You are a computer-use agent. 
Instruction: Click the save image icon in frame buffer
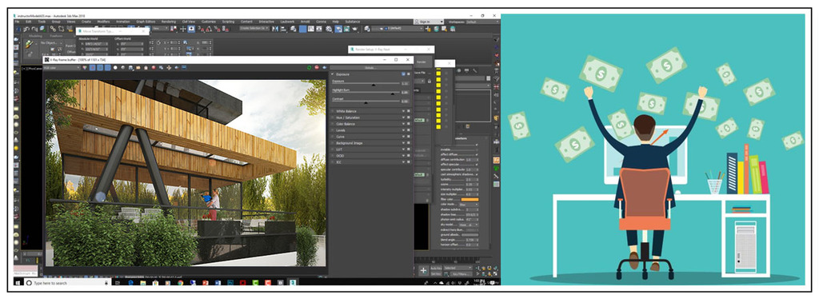(130, 67)
